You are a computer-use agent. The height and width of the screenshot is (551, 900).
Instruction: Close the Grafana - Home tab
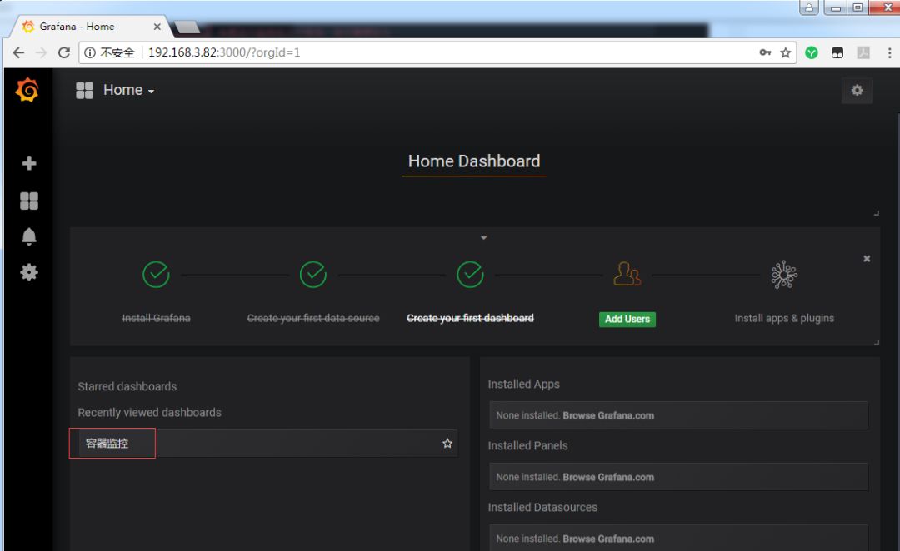click(157, 27)
